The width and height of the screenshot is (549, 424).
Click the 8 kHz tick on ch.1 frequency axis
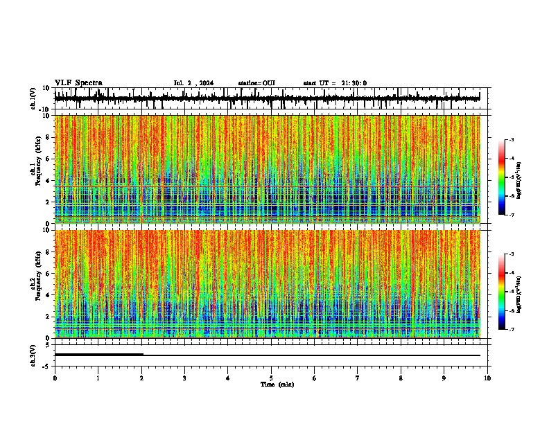pyautogui.click(x=49, y=137)
